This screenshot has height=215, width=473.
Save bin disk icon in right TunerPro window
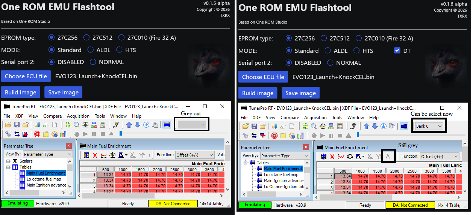[254, 126]
